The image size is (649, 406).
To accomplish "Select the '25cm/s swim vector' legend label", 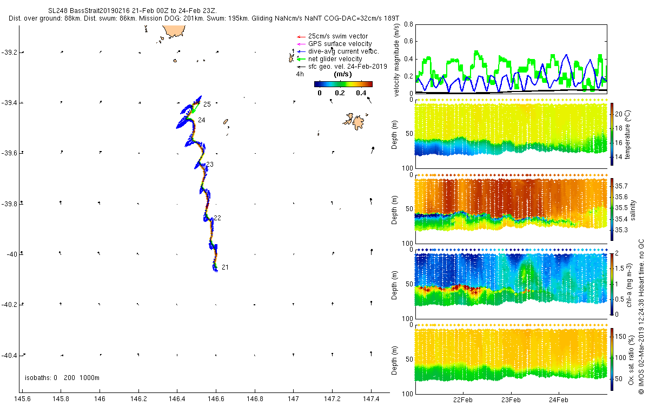I will (338, 36).
